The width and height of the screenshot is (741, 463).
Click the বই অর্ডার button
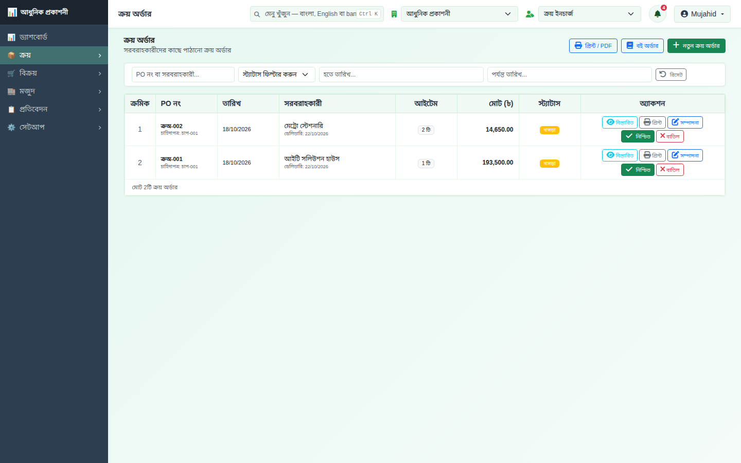click(x=642, y=46)
